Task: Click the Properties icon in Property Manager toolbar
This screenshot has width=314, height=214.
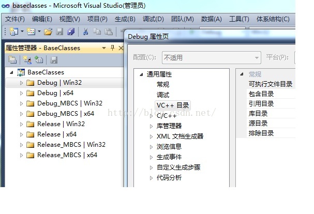Action: click(x=12, y=60)
